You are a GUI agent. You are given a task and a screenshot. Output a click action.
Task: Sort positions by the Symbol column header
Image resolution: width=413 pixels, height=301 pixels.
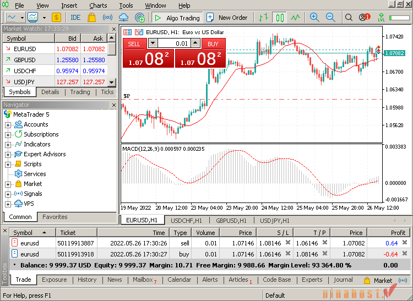tap(32, 233)
